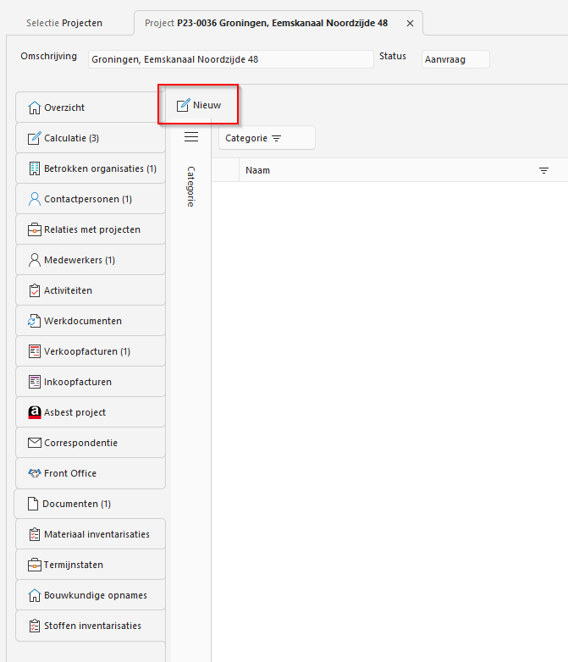Open the hamburger menu above Categorie panel
This screenshot has height=662, width=568.
click(x=191, y=137)
